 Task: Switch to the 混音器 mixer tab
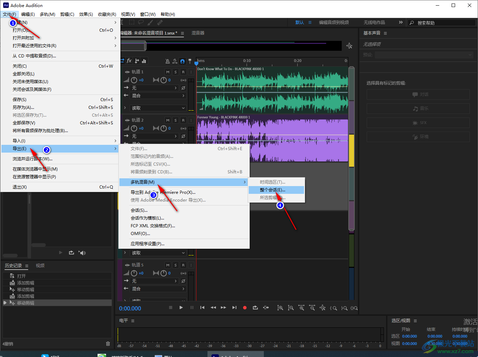tap(198, 33)
